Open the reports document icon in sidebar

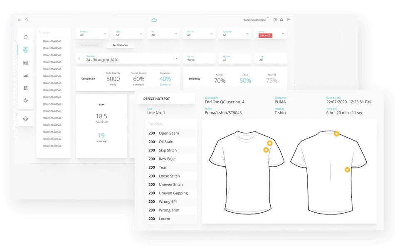25,63
